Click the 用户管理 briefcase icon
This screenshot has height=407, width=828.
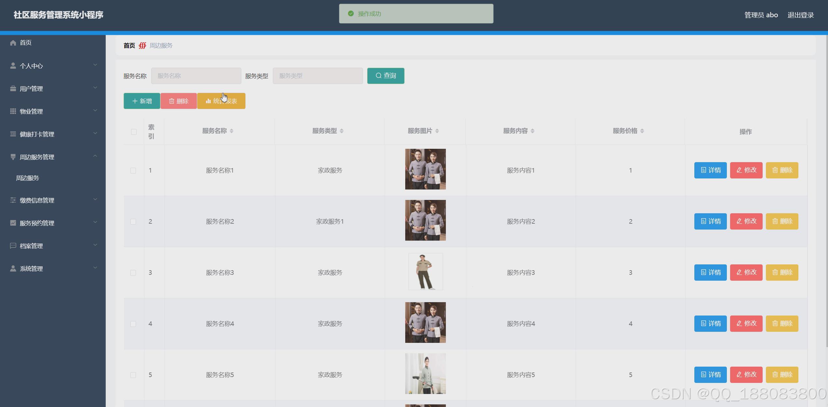[13, 88]
